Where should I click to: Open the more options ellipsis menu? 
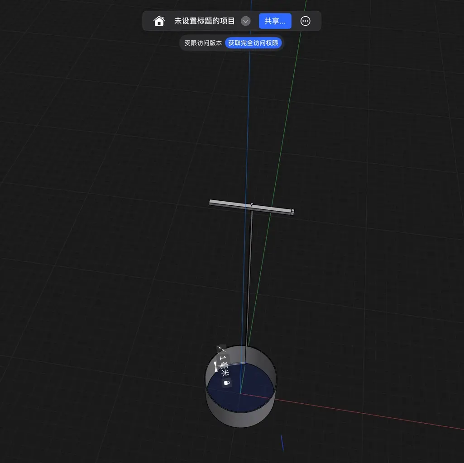[306, 21]
